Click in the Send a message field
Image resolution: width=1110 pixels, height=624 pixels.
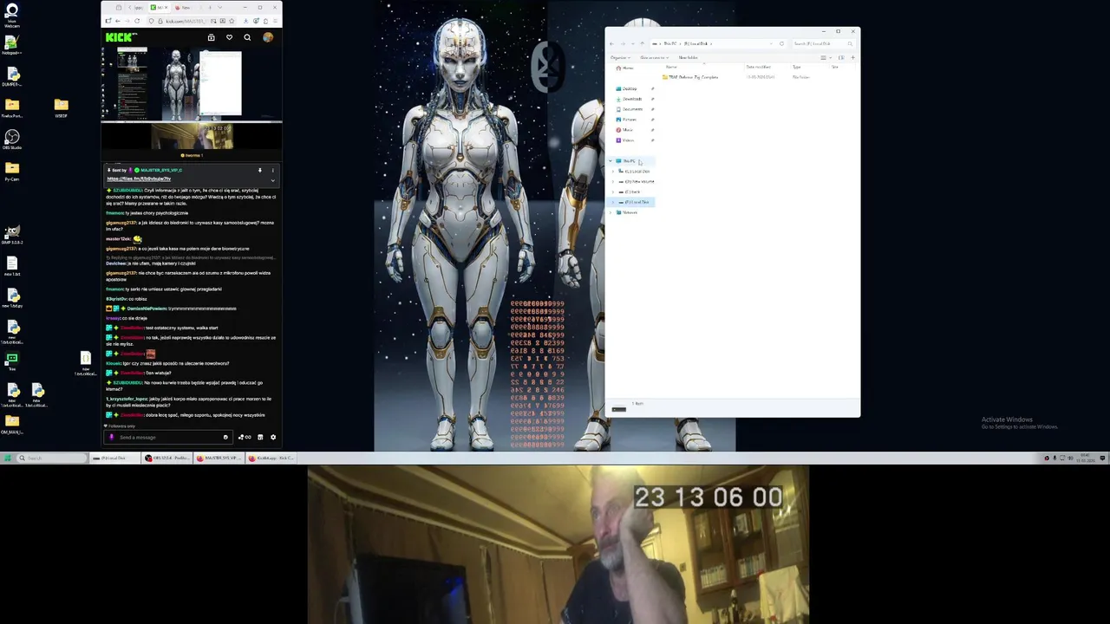tap(169, 437)
